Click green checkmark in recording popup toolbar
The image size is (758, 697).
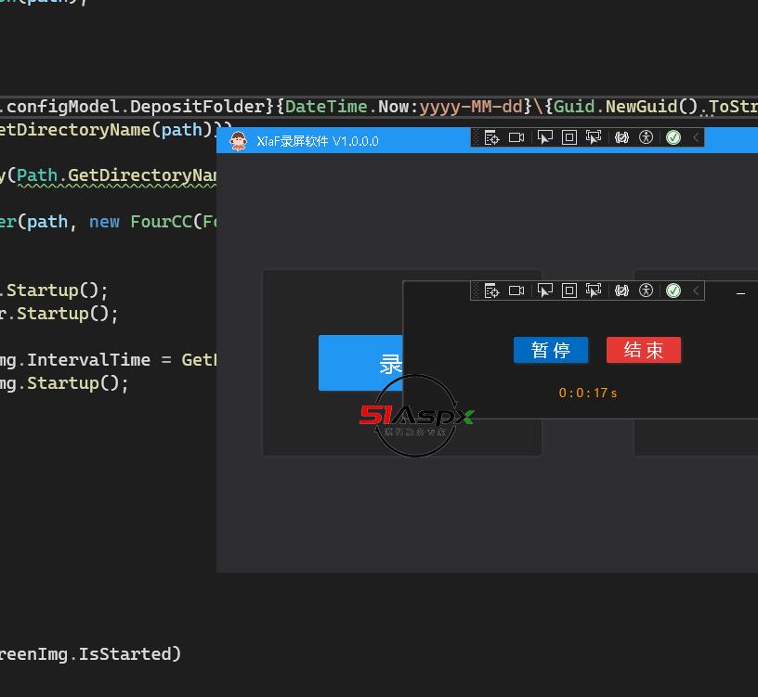pos(673,290)
